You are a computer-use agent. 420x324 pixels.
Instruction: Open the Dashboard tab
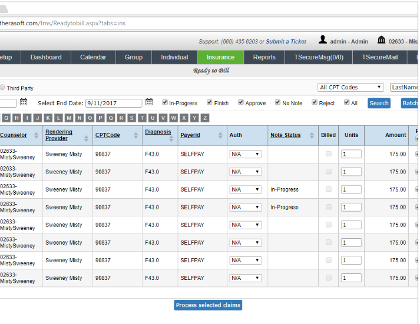[x=46, y=57]
